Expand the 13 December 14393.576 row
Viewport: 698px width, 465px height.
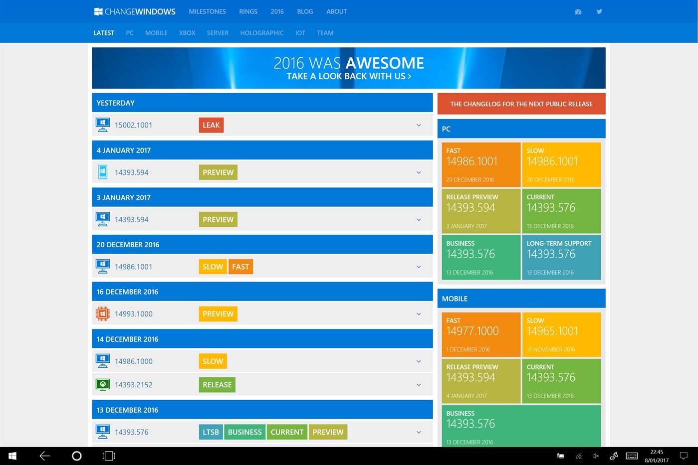419,432
